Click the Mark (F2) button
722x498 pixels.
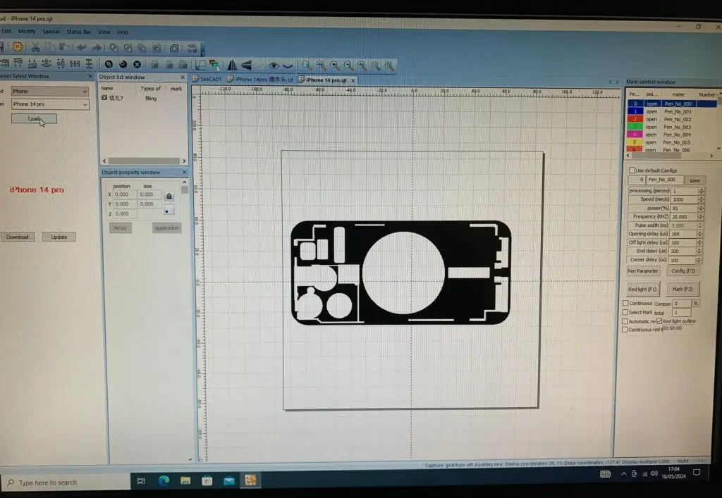pyautogui.click(x=683, y=290)
